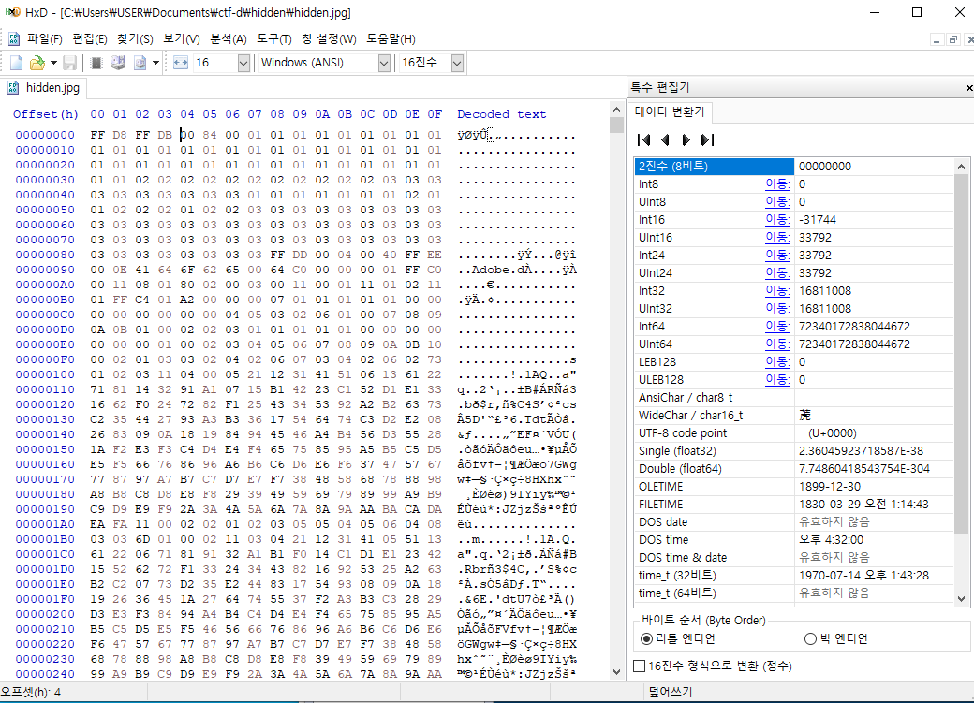Image resolution: width=974 pixels, height=703 pixels.
Task: Go to previous byte in data inspector
Action: (665, 139)
